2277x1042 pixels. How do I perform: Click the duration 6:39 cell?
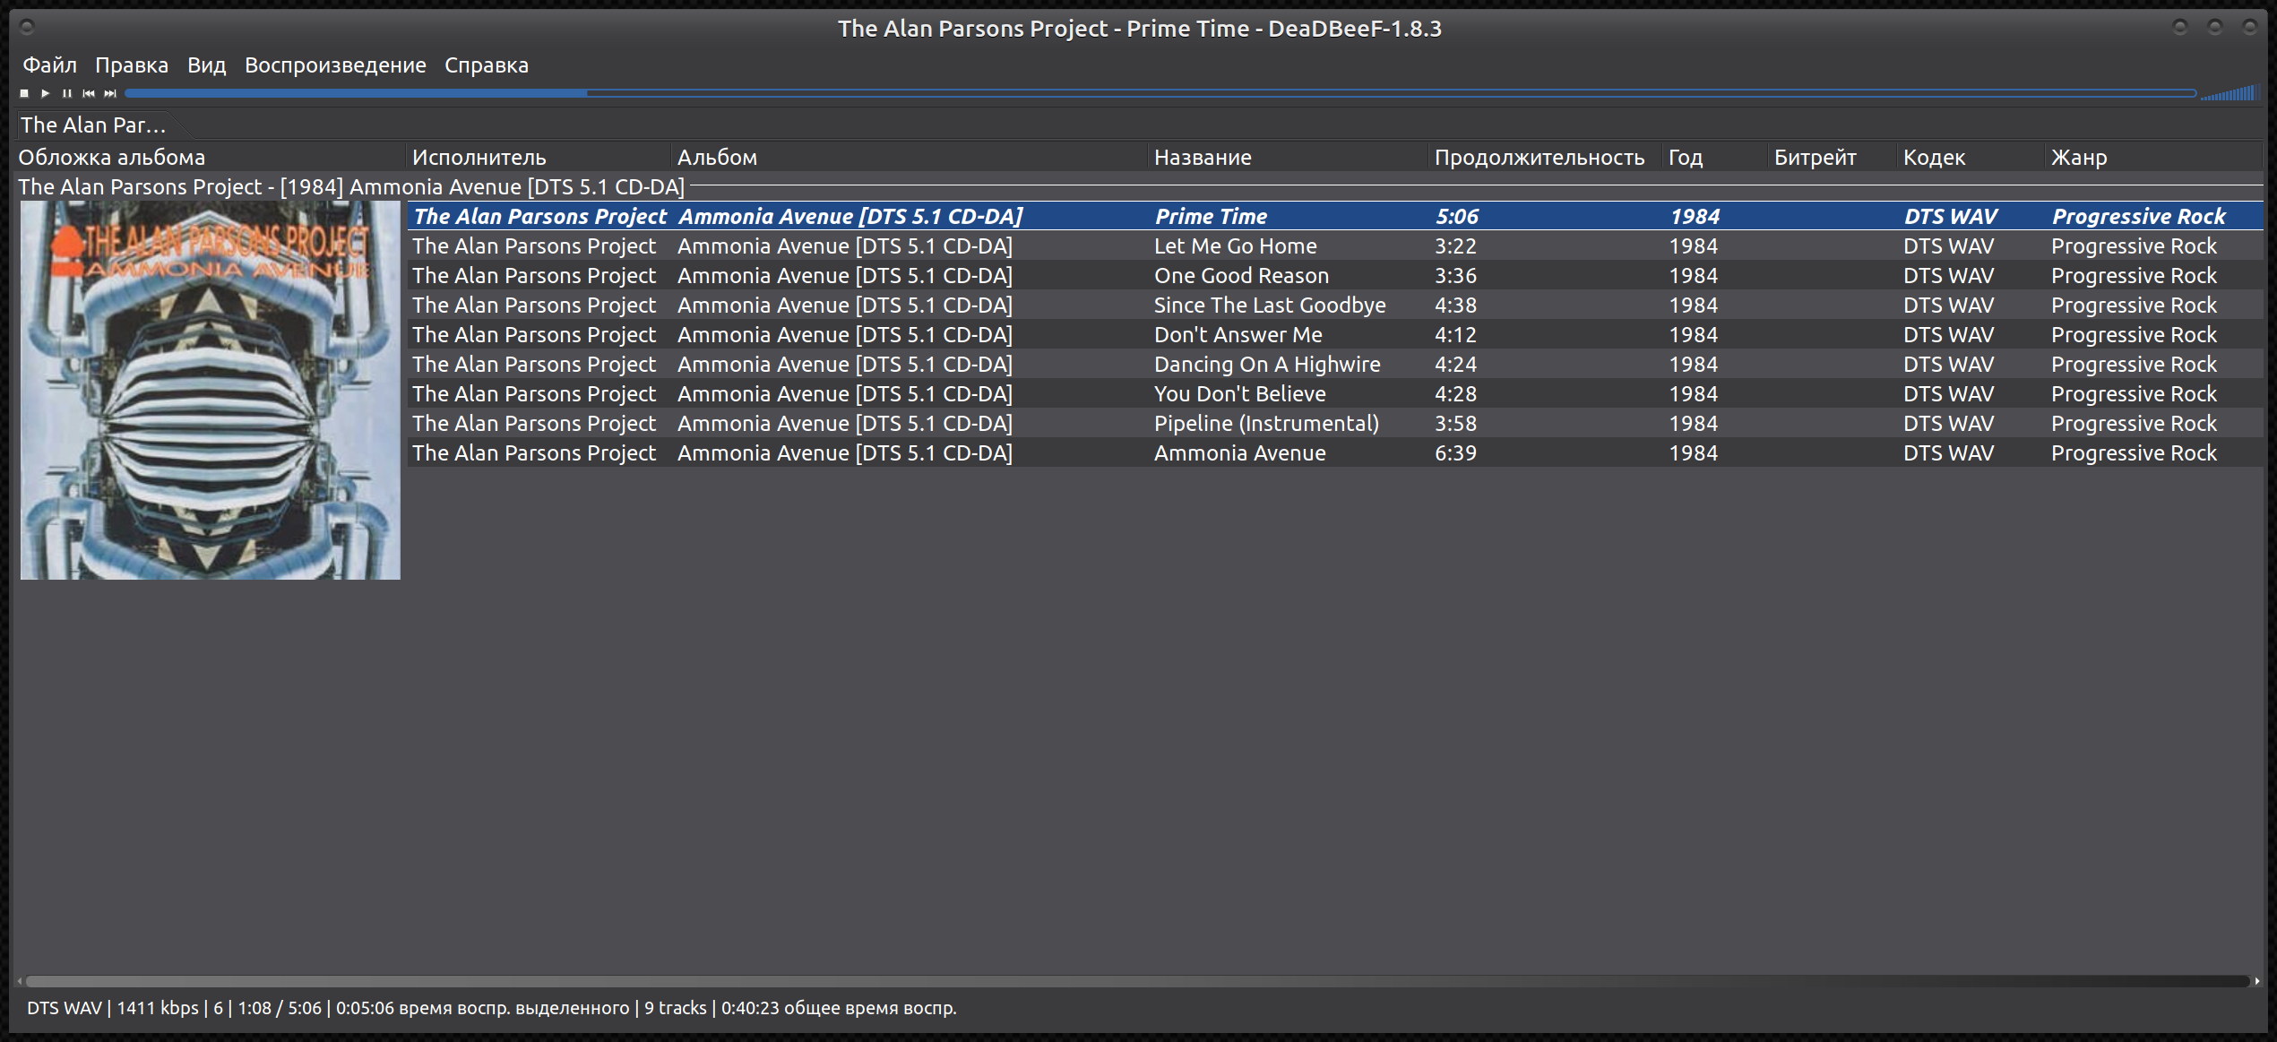(1455, 453)
